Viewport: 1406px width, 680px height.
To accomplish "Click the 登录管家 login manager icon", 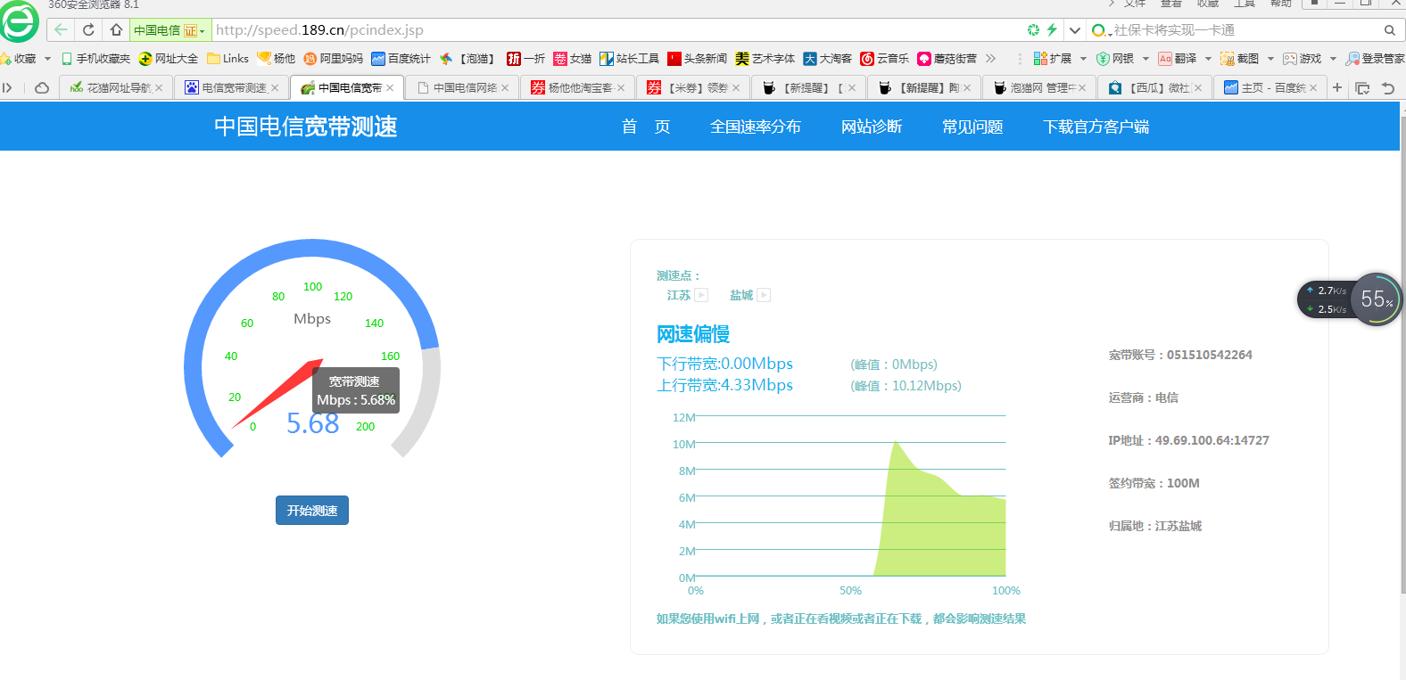I will click(1375, 59).
